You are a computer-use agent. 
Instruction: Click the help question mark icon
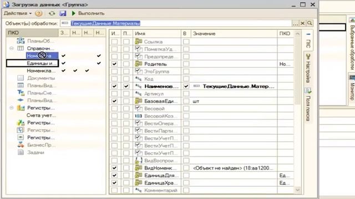click(39, 13)
